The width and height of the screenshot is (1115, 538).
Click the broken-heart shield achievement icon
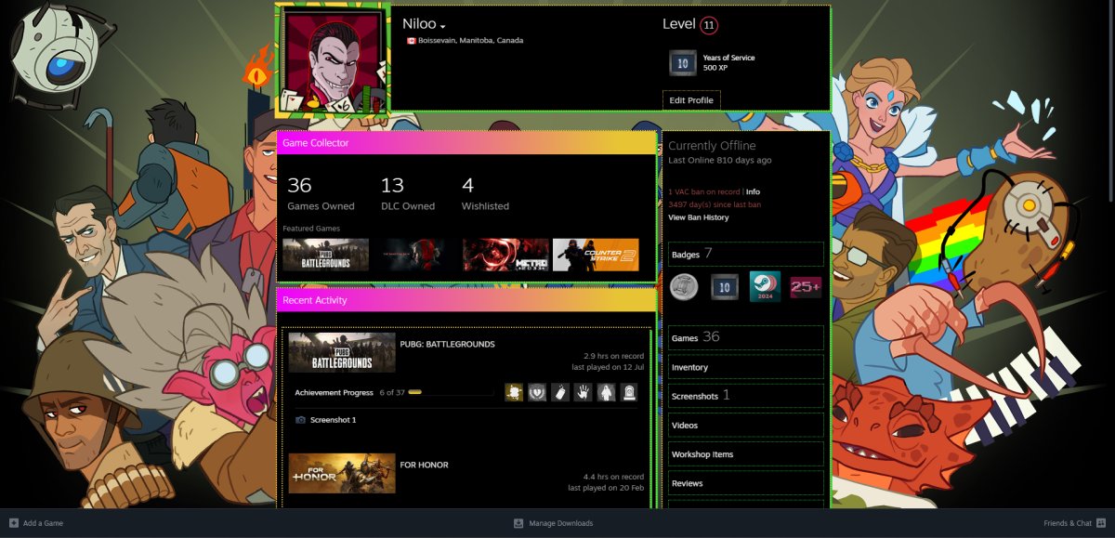(x=537, y=393)
